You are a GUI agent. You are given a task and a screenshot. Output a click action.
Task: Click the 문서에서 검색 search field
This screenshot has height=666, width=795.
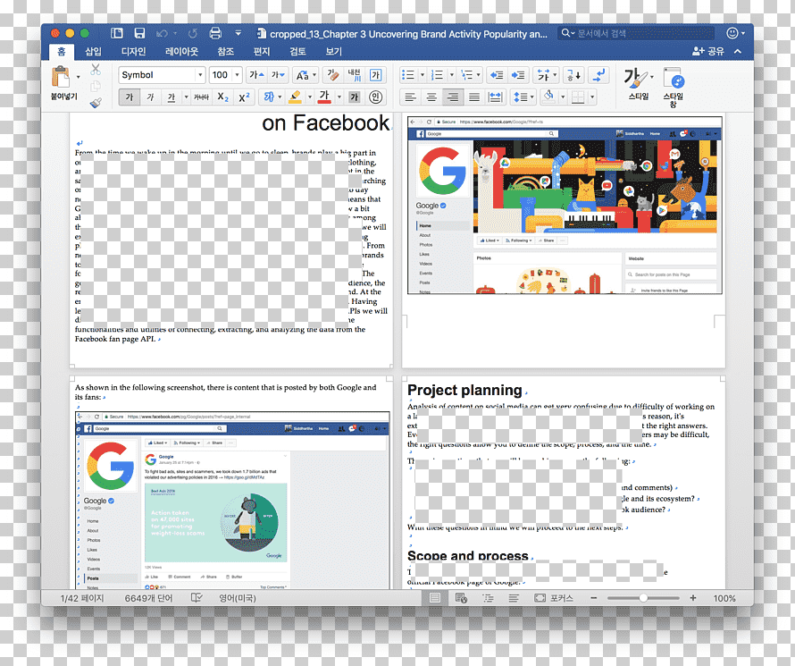tap(636, 33)
